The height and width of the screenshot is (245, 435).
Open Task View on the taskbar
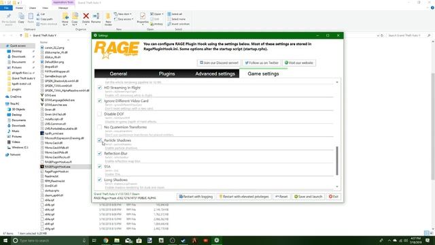pyautogui.click(x=94, y=240)
